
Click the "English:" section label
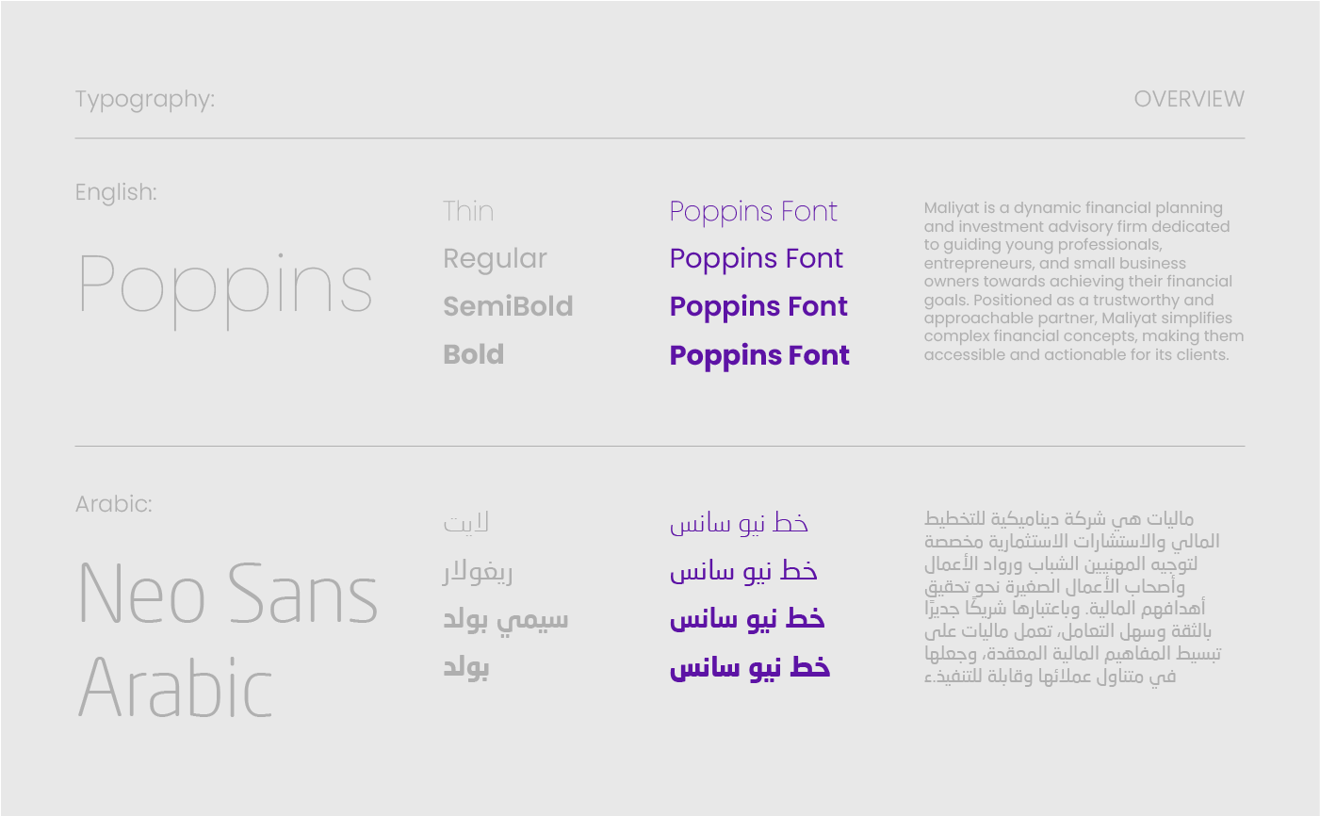pos(116,192)
